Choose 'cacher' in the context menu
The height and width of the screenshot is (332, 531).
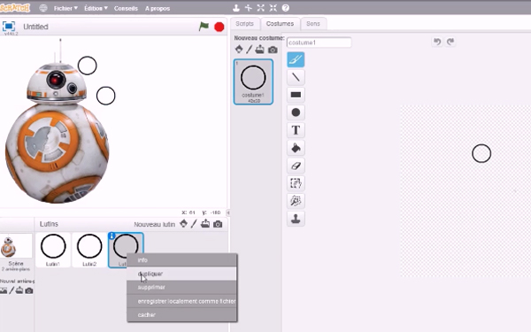click(181, 314)
